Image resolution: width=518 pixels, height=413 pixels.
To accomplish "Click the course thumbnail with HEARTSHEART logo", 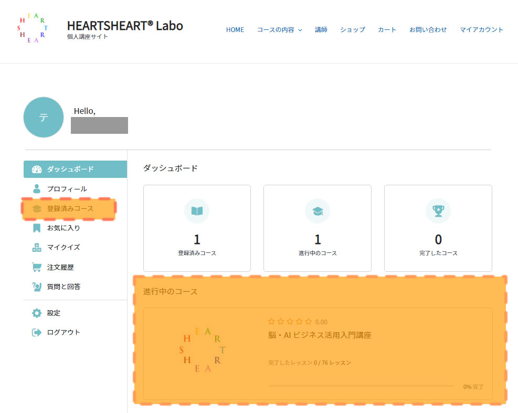I will click(x=202, y=350).
